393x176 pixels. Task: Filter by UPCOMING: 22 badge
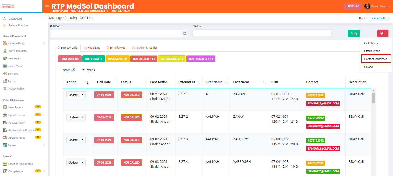pyautogui.click(x=117, y=59)
